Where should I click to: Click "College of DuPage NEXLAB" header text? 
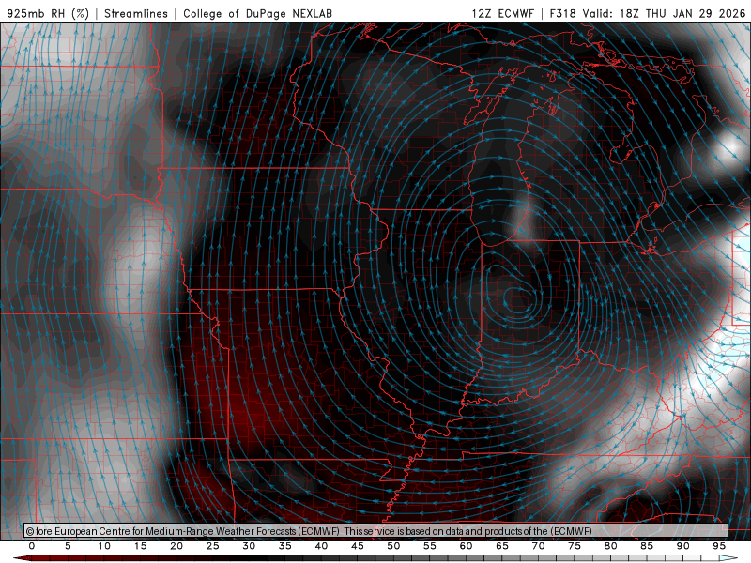point(257,13)
